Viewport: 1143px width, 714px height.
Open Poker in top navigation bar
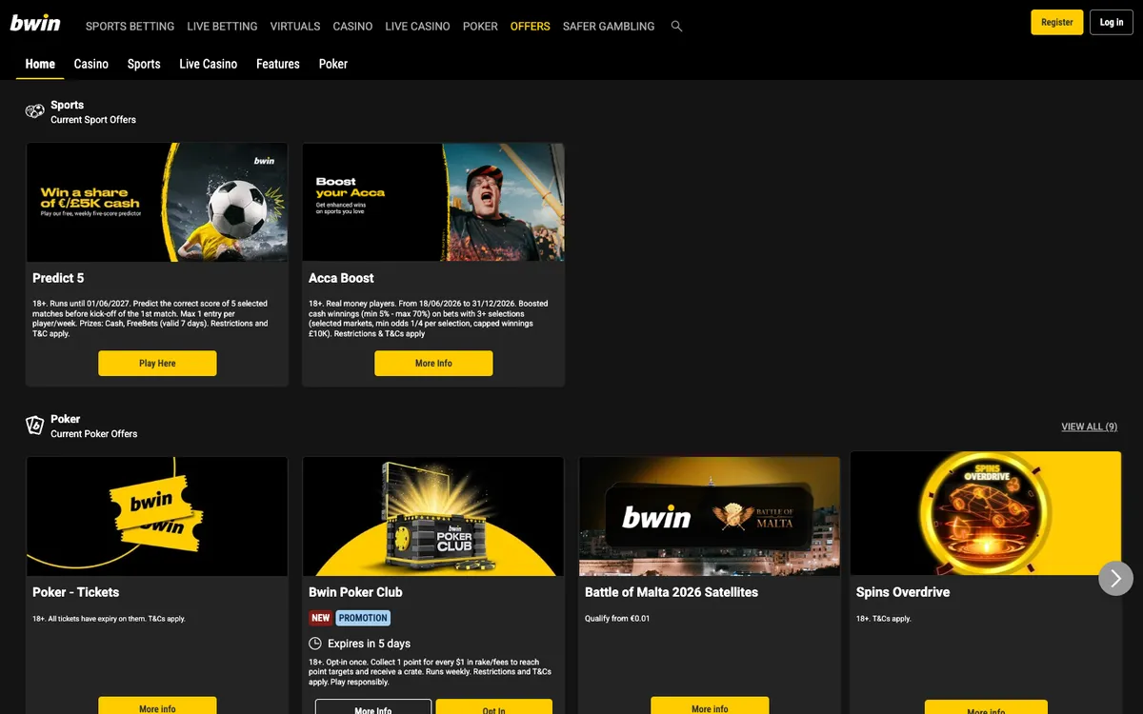(480, 27)
